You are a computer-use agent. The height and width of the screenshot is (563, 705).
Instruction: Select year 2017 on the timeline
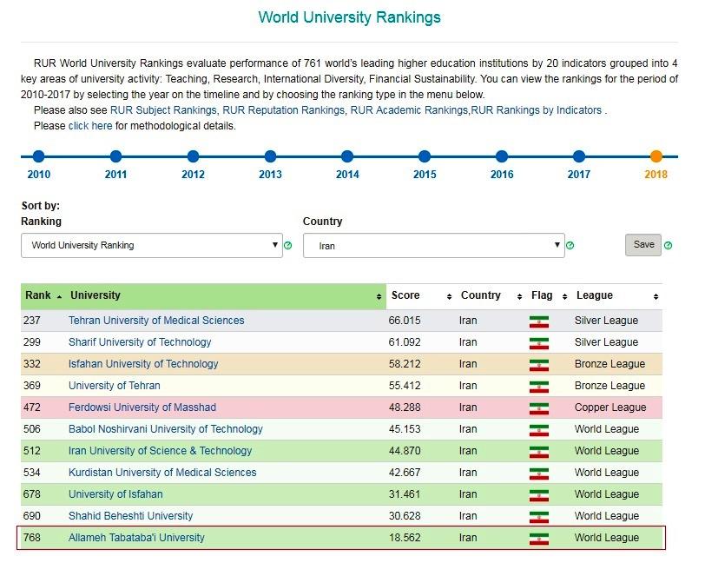click(x=579, y=156)
